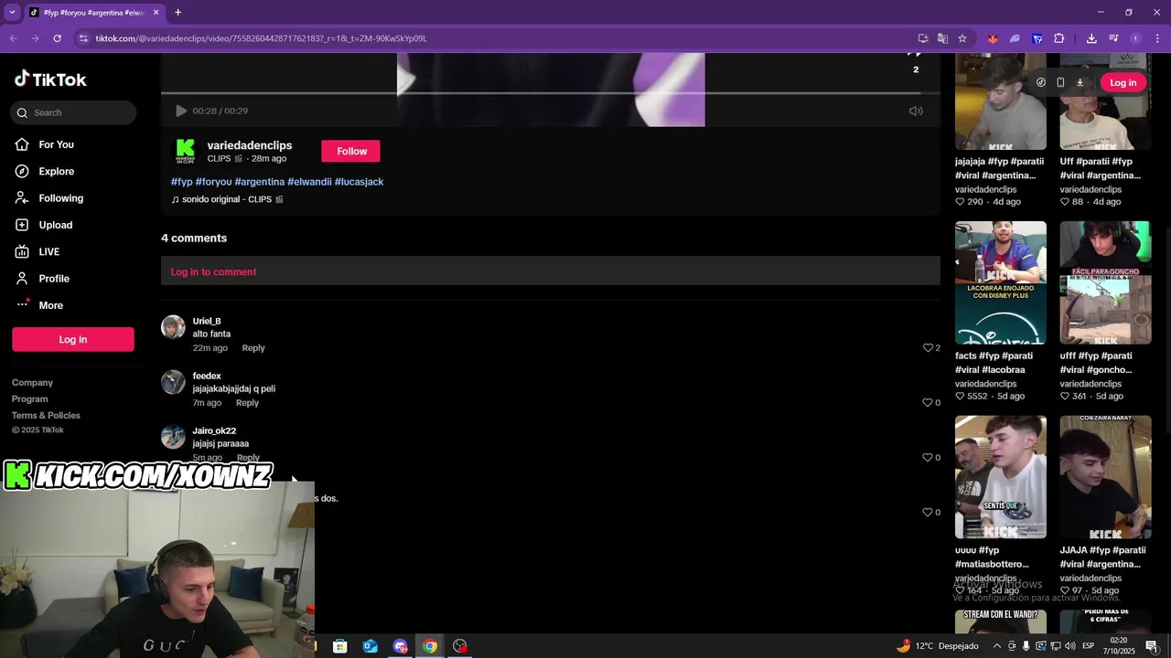This screenshot has height=658, width=1171.
Task: Open site information icon in address bar
Action: (x=83, y=38)
